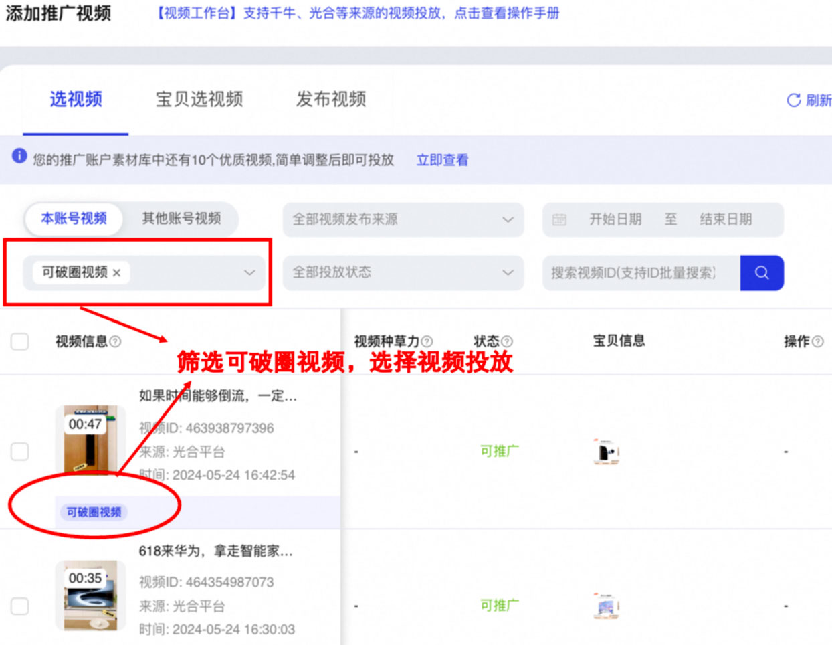
Task: Open the 00:47 video thumbnail
Action: point(90,442)
